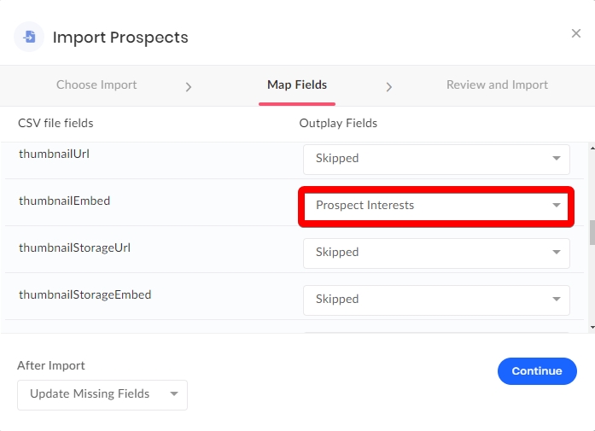Click the thumbnailEmbed CSV field label

[x=65, y=201]
